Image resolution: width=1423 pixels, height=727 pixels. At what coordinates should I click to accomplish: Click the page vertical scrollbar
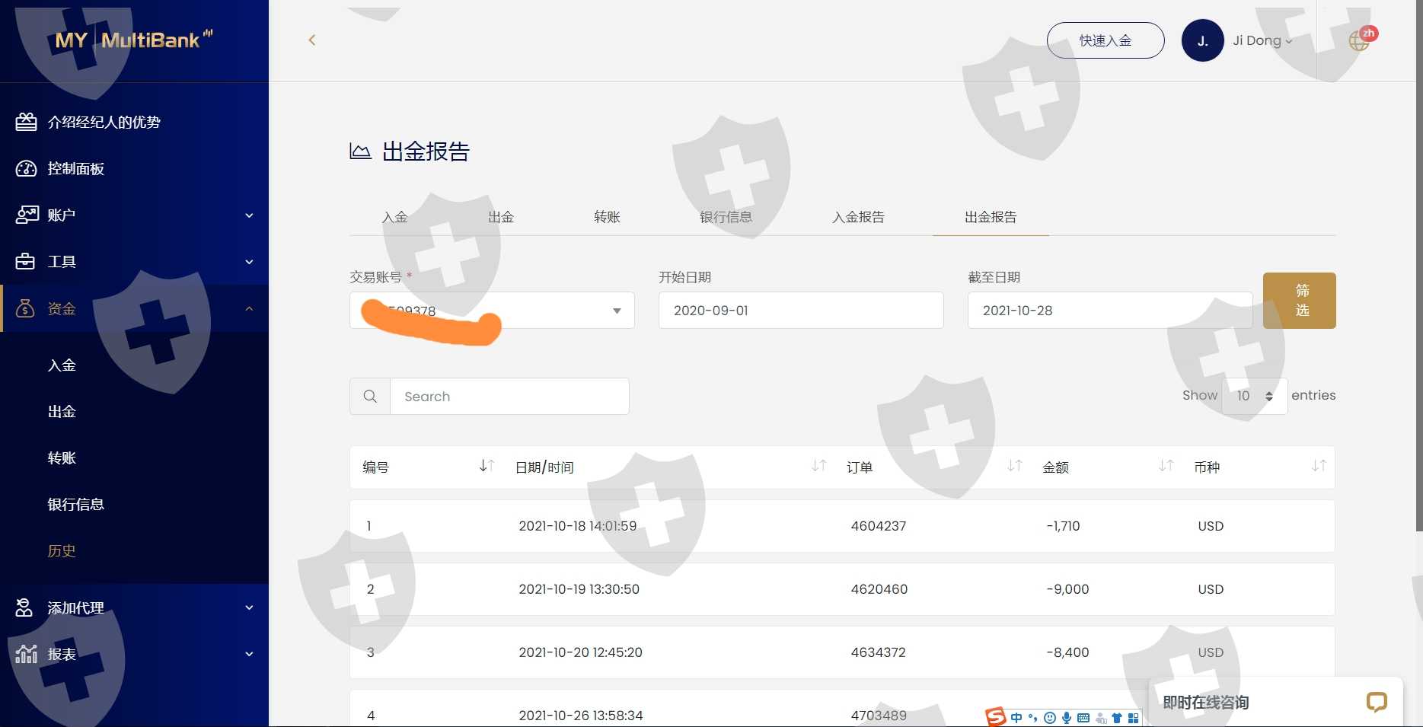tap(1419, 266)
